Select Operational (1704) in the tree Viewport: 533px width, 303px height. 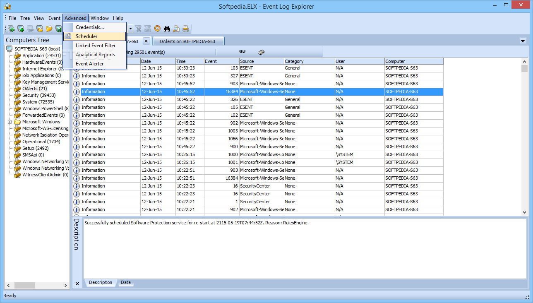[41, 142]
